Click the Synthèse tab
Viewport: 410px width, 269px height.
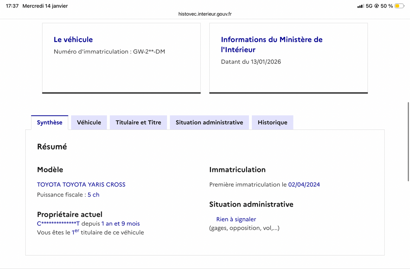click(50, 123)
